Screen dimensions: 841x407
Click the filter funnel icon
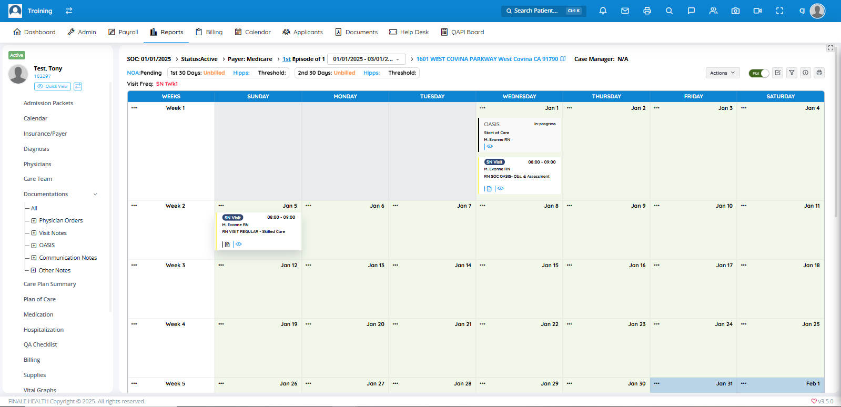click(792, 73)
